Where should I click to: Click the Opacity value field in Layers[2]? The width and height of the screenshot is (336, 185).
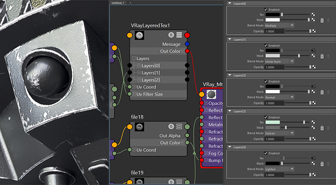(275, 103)
